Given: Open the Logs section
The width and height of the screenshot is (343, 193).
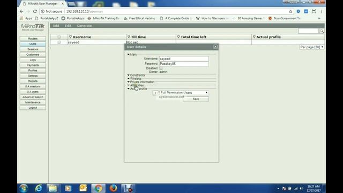Looking at the screenshot, I should 33,60.
